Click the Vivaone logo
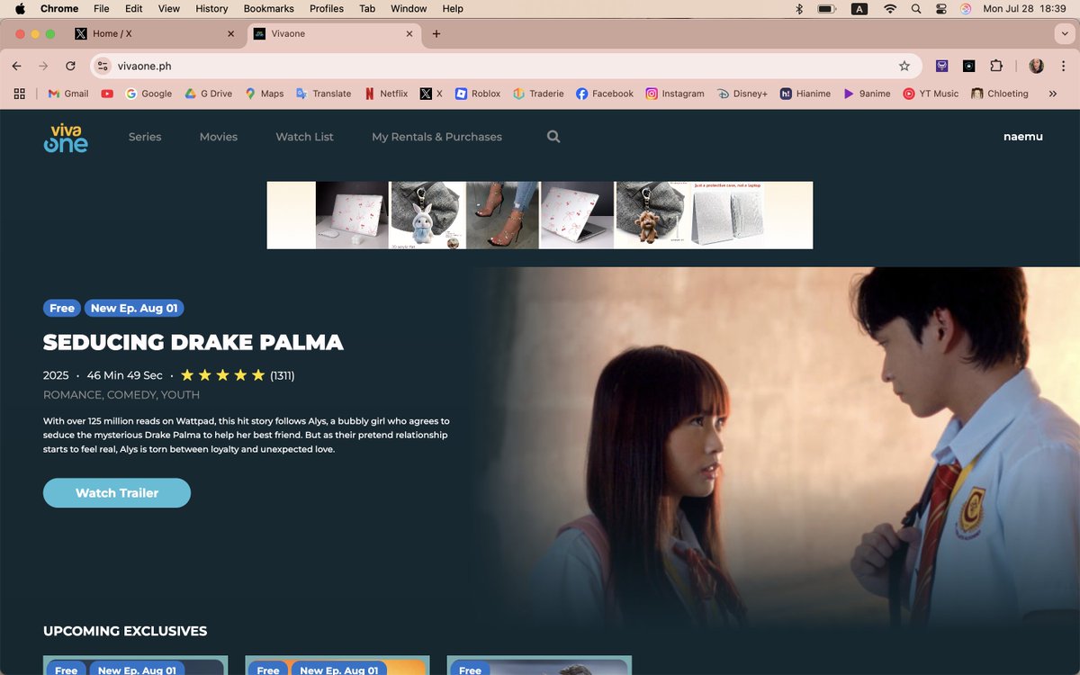The width and height of the screenshot is (1080, 675). [66, 139]
